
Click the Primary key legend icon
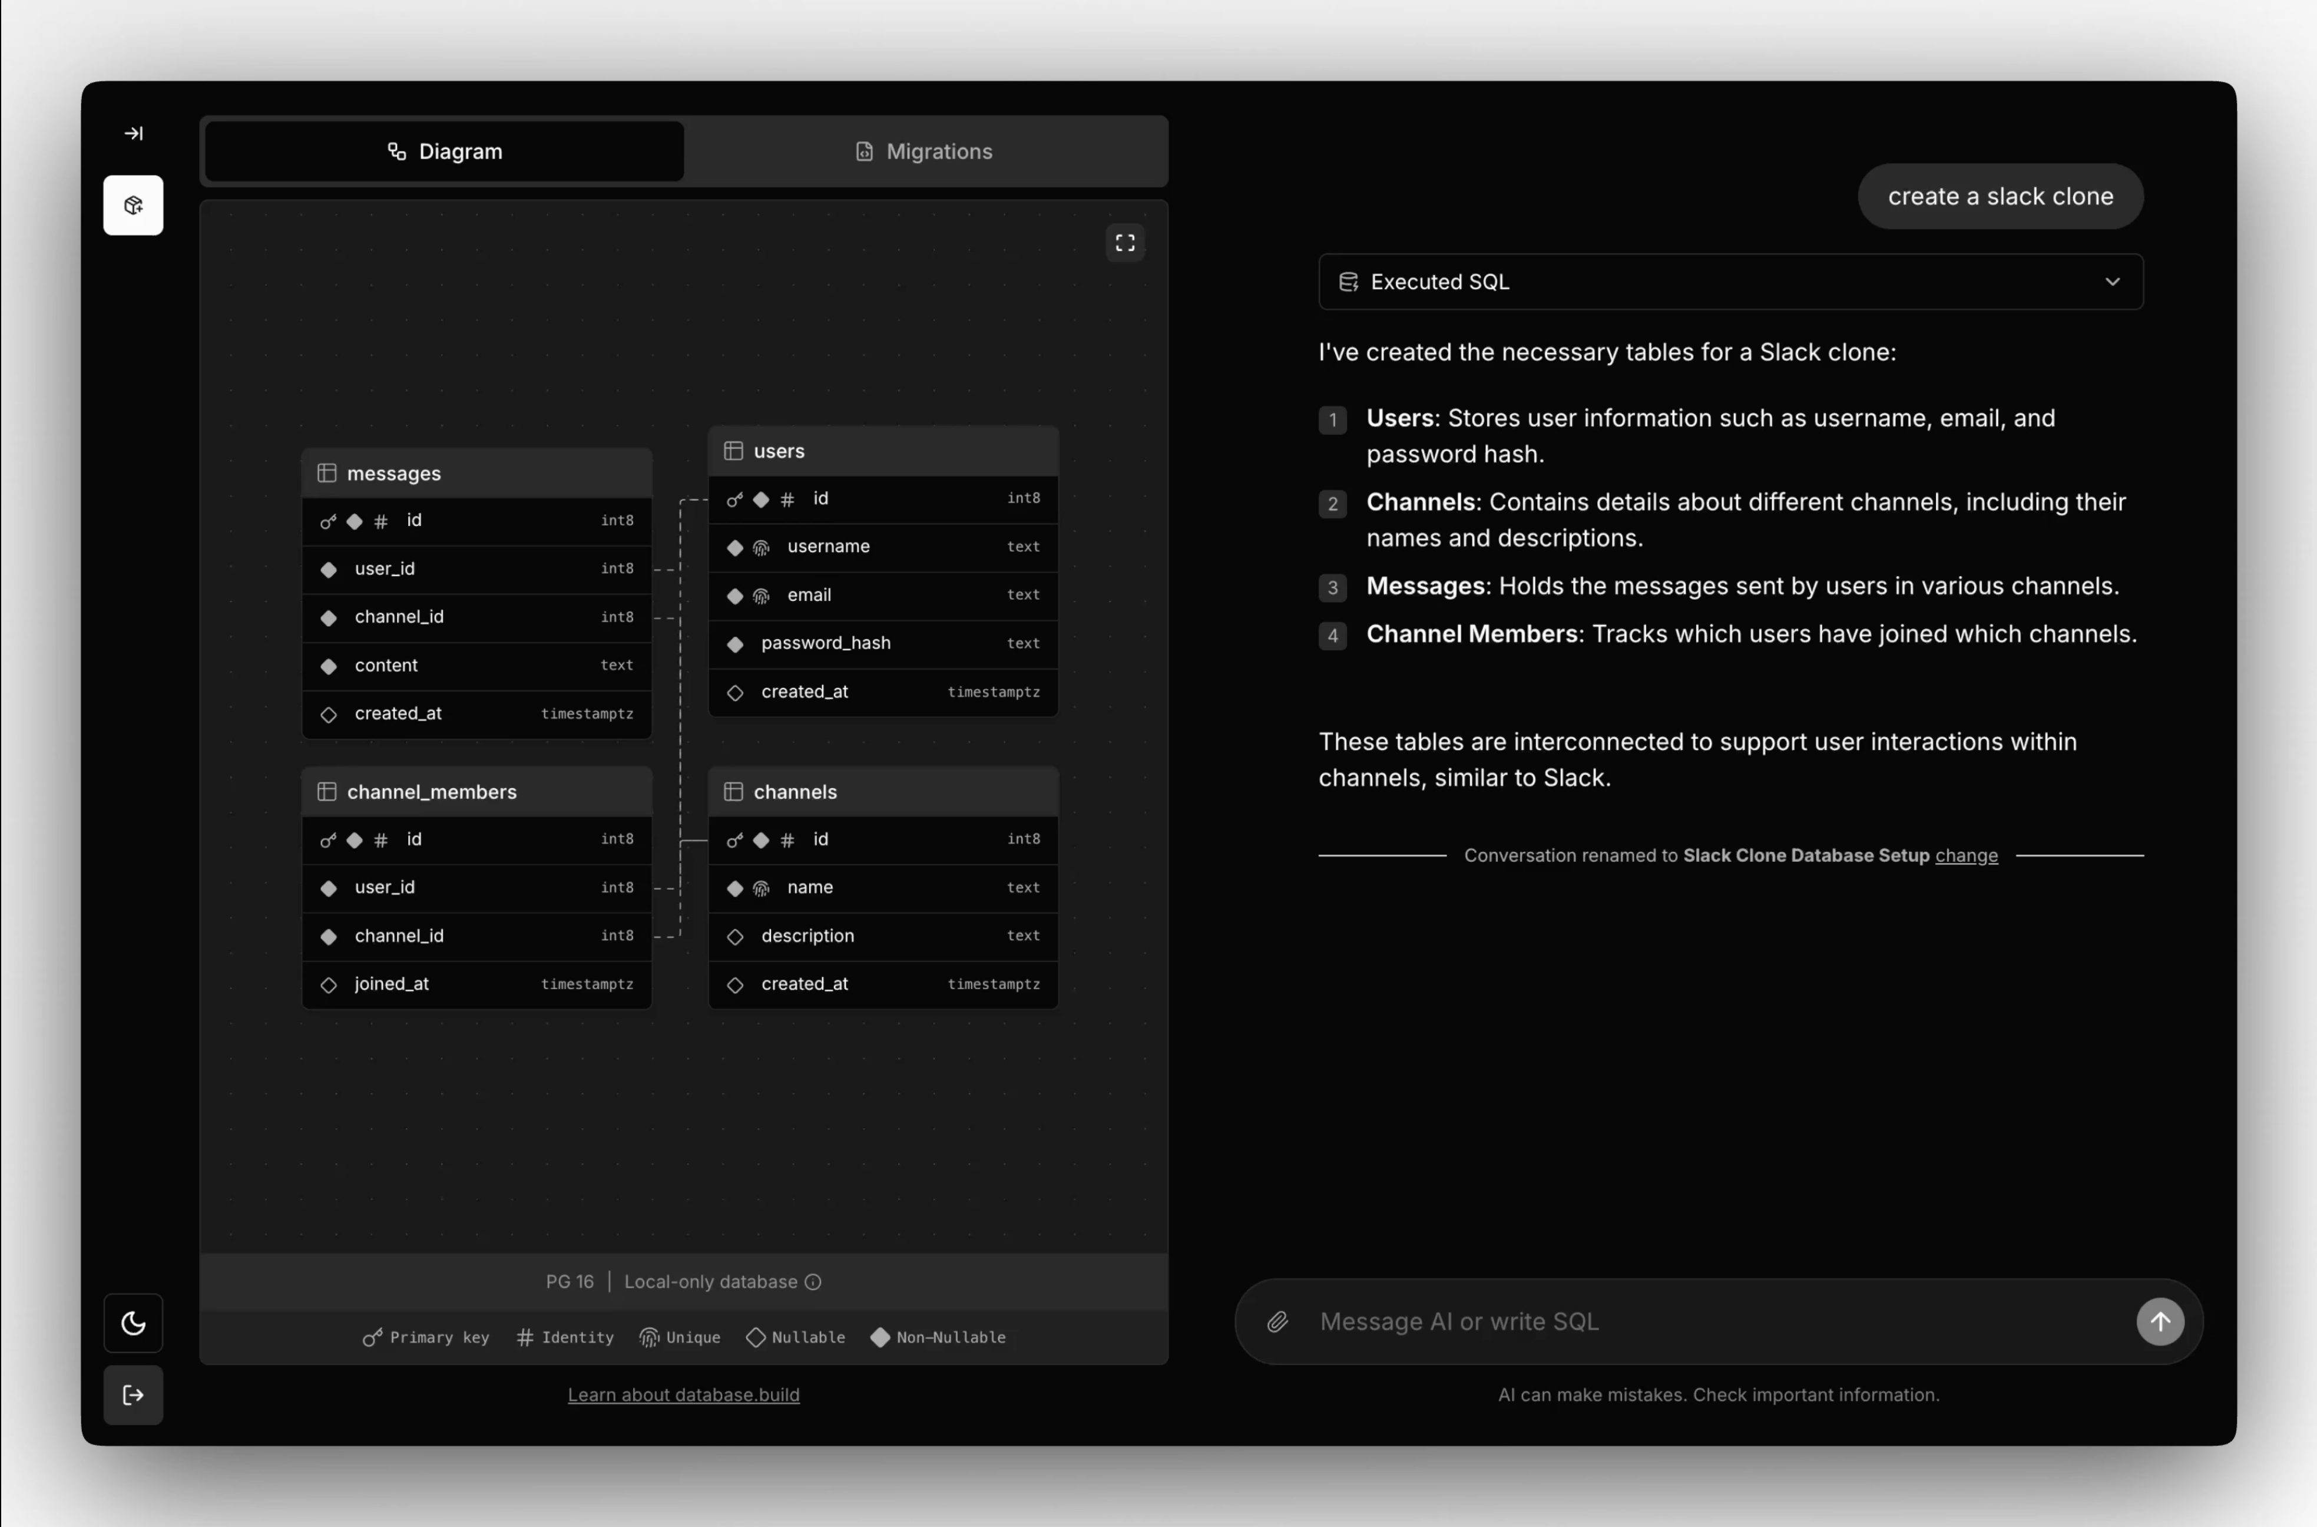tap(373, 1337)
